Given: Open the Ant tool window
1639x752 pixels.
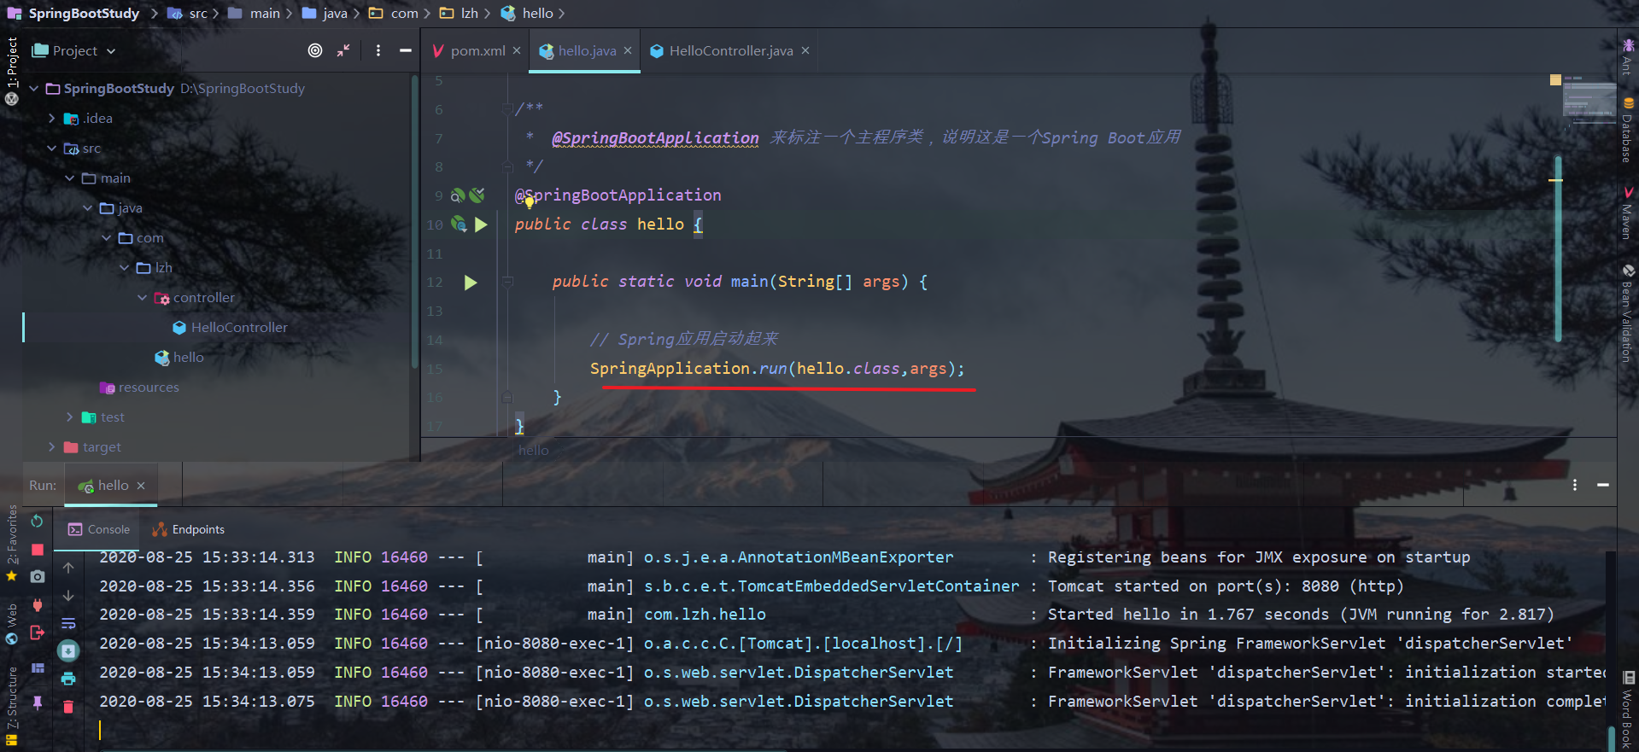Looking at the screenshot, I should [x=1628, y=56].
